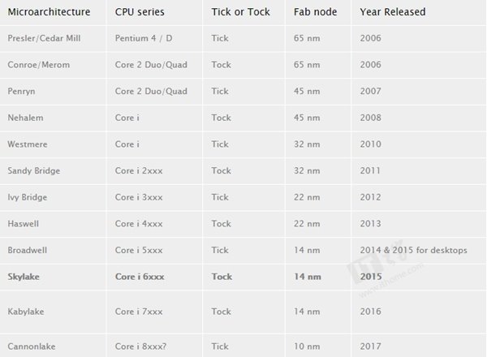
Task: Select the 10 nm fab node cell
Action: [307, 346]
